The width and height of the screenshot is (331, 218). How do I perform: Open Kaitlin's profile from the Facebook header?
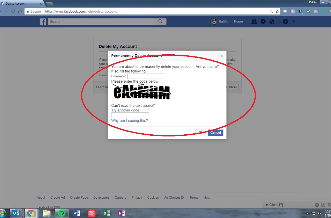click(x=220, y=21)
